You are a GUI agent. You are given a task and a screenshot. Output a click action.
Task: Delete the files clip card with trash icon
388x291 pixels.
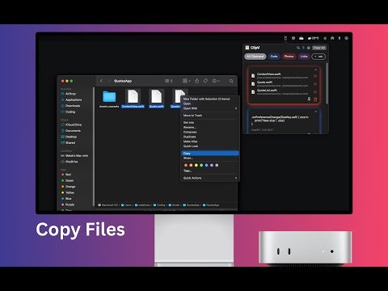[315, 99]
